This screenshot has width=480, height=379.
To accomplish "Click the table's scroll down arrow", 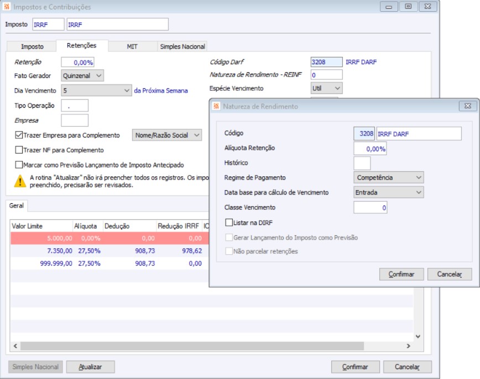I will 418,336.
